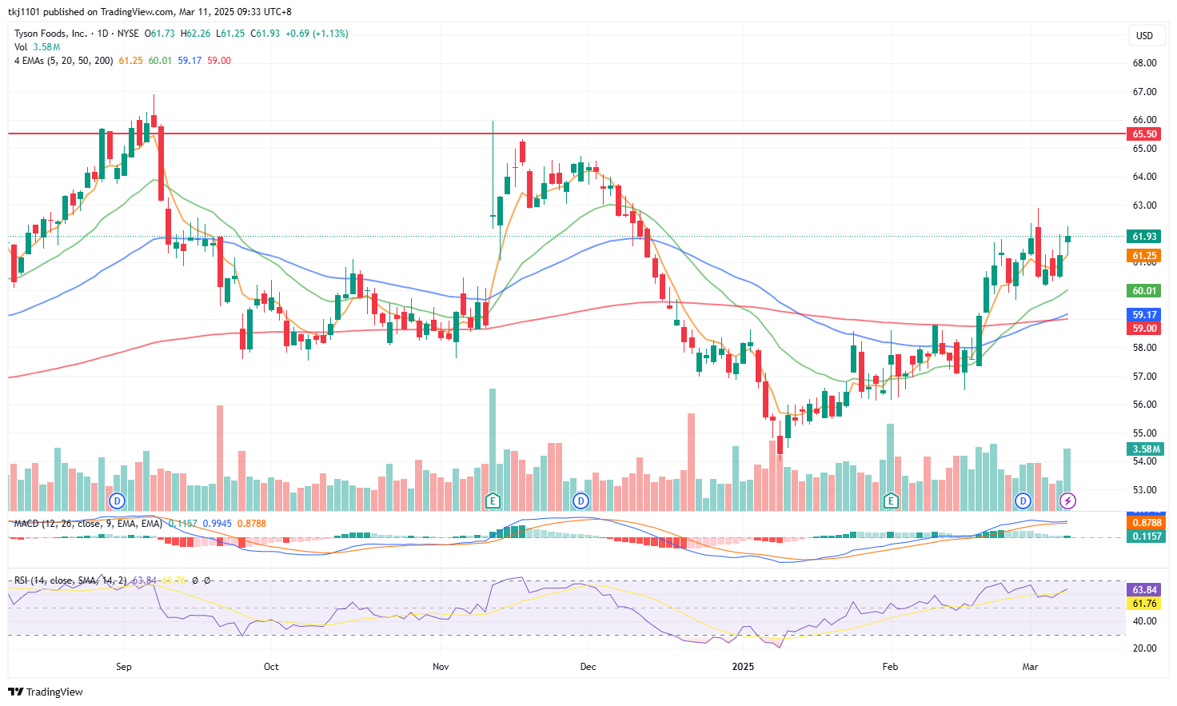Image resolution: width=1177 pixels, height=706 pixels.
Task: Select the MACD (12, 26, close, 9) legend
Action: [x=88, y=524]
